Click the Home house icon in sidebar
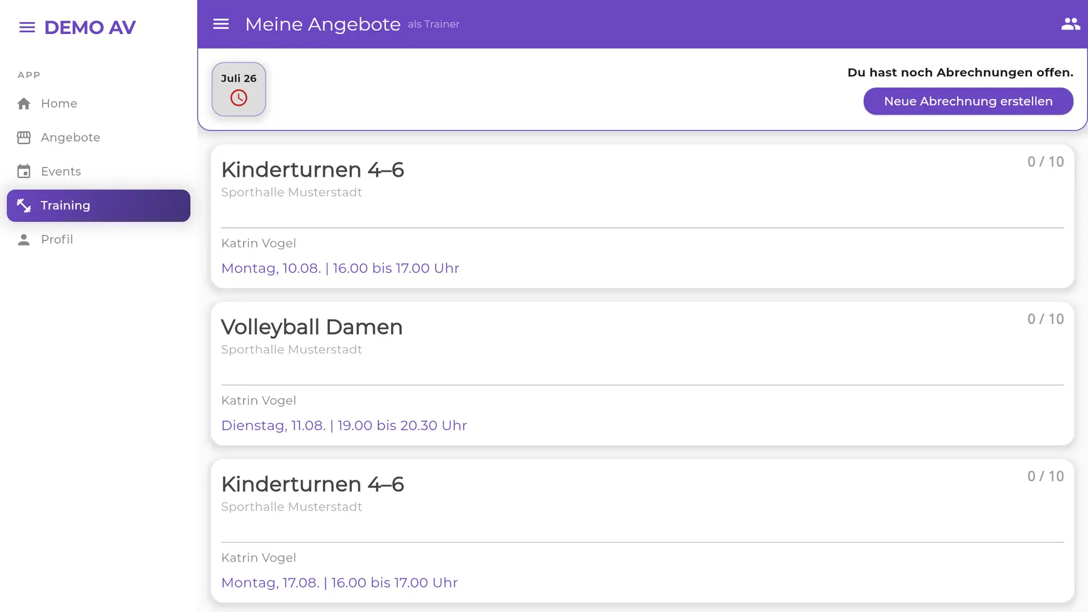 24,103
